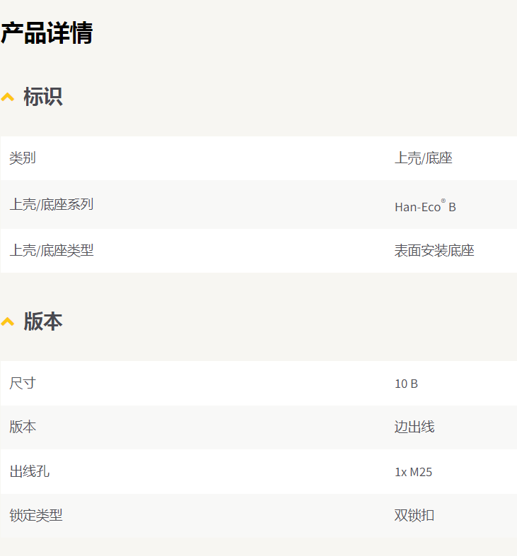This screenshot has height=556, width=517.
Task: Select the 上壳/底座系列 label
Action: [x=52, y=205]
